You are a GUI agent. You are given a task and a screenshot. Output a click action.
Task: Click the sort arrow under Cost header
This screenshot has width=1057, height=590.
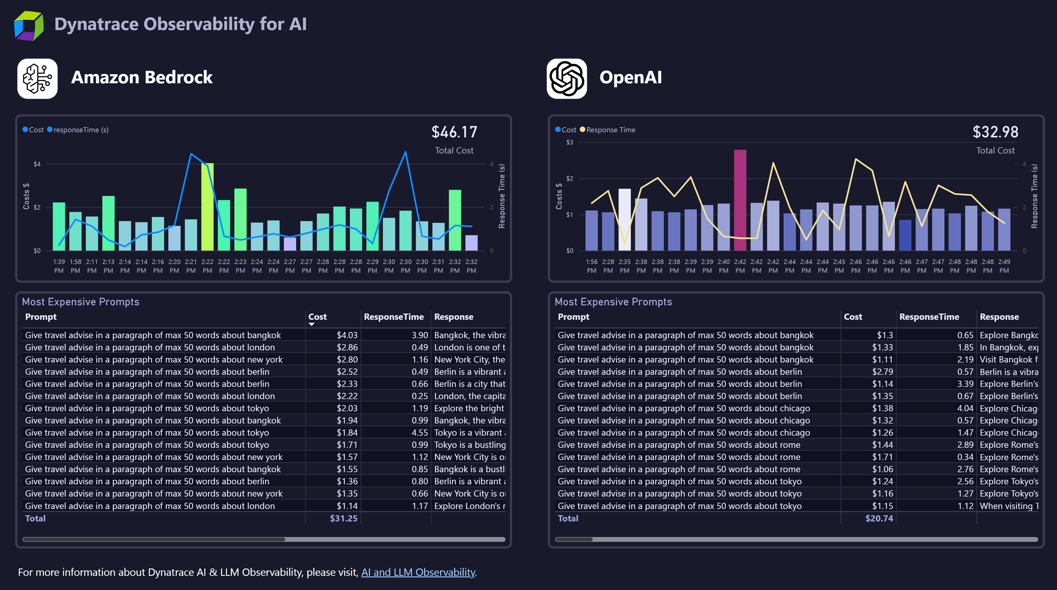click(x=312, y=323)
